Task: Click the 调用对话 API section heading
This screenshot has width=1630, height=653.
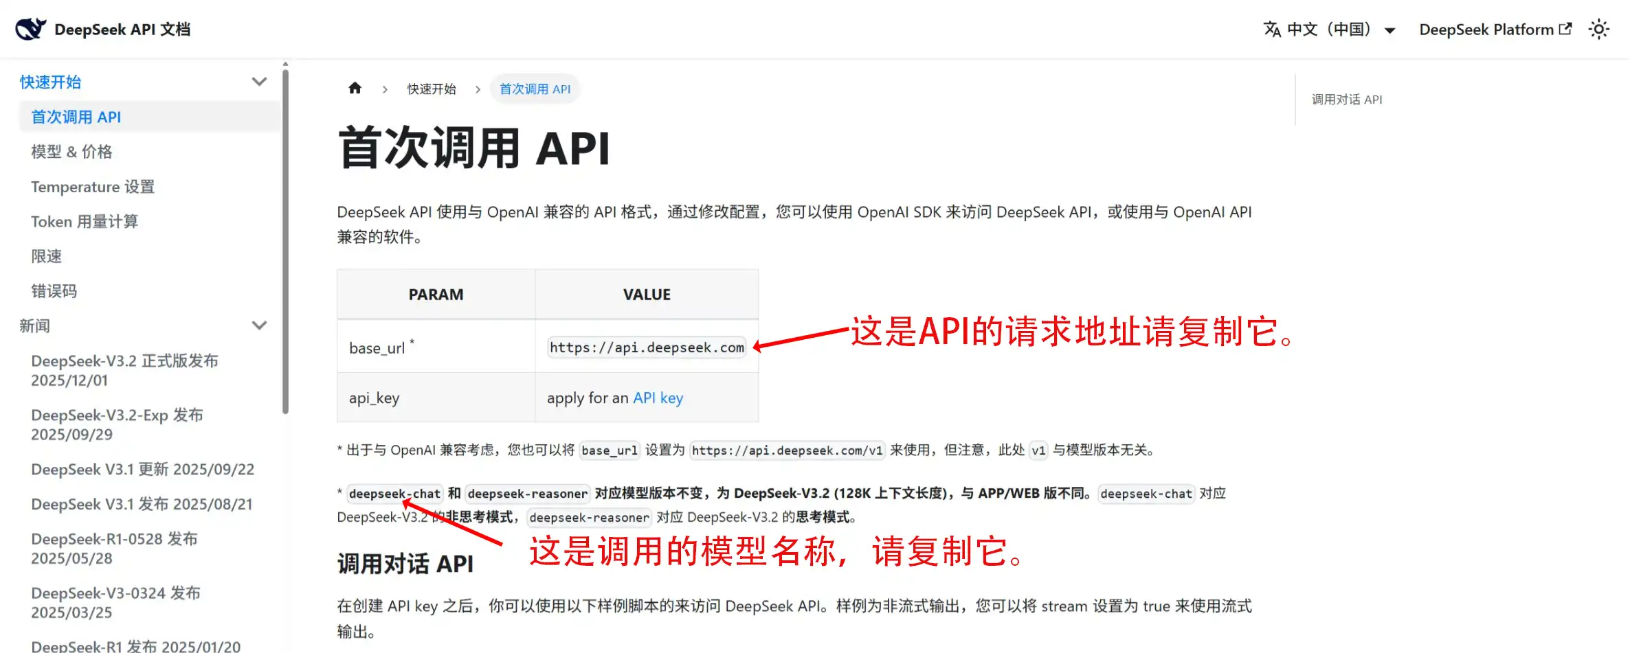Action: (405, 564)
